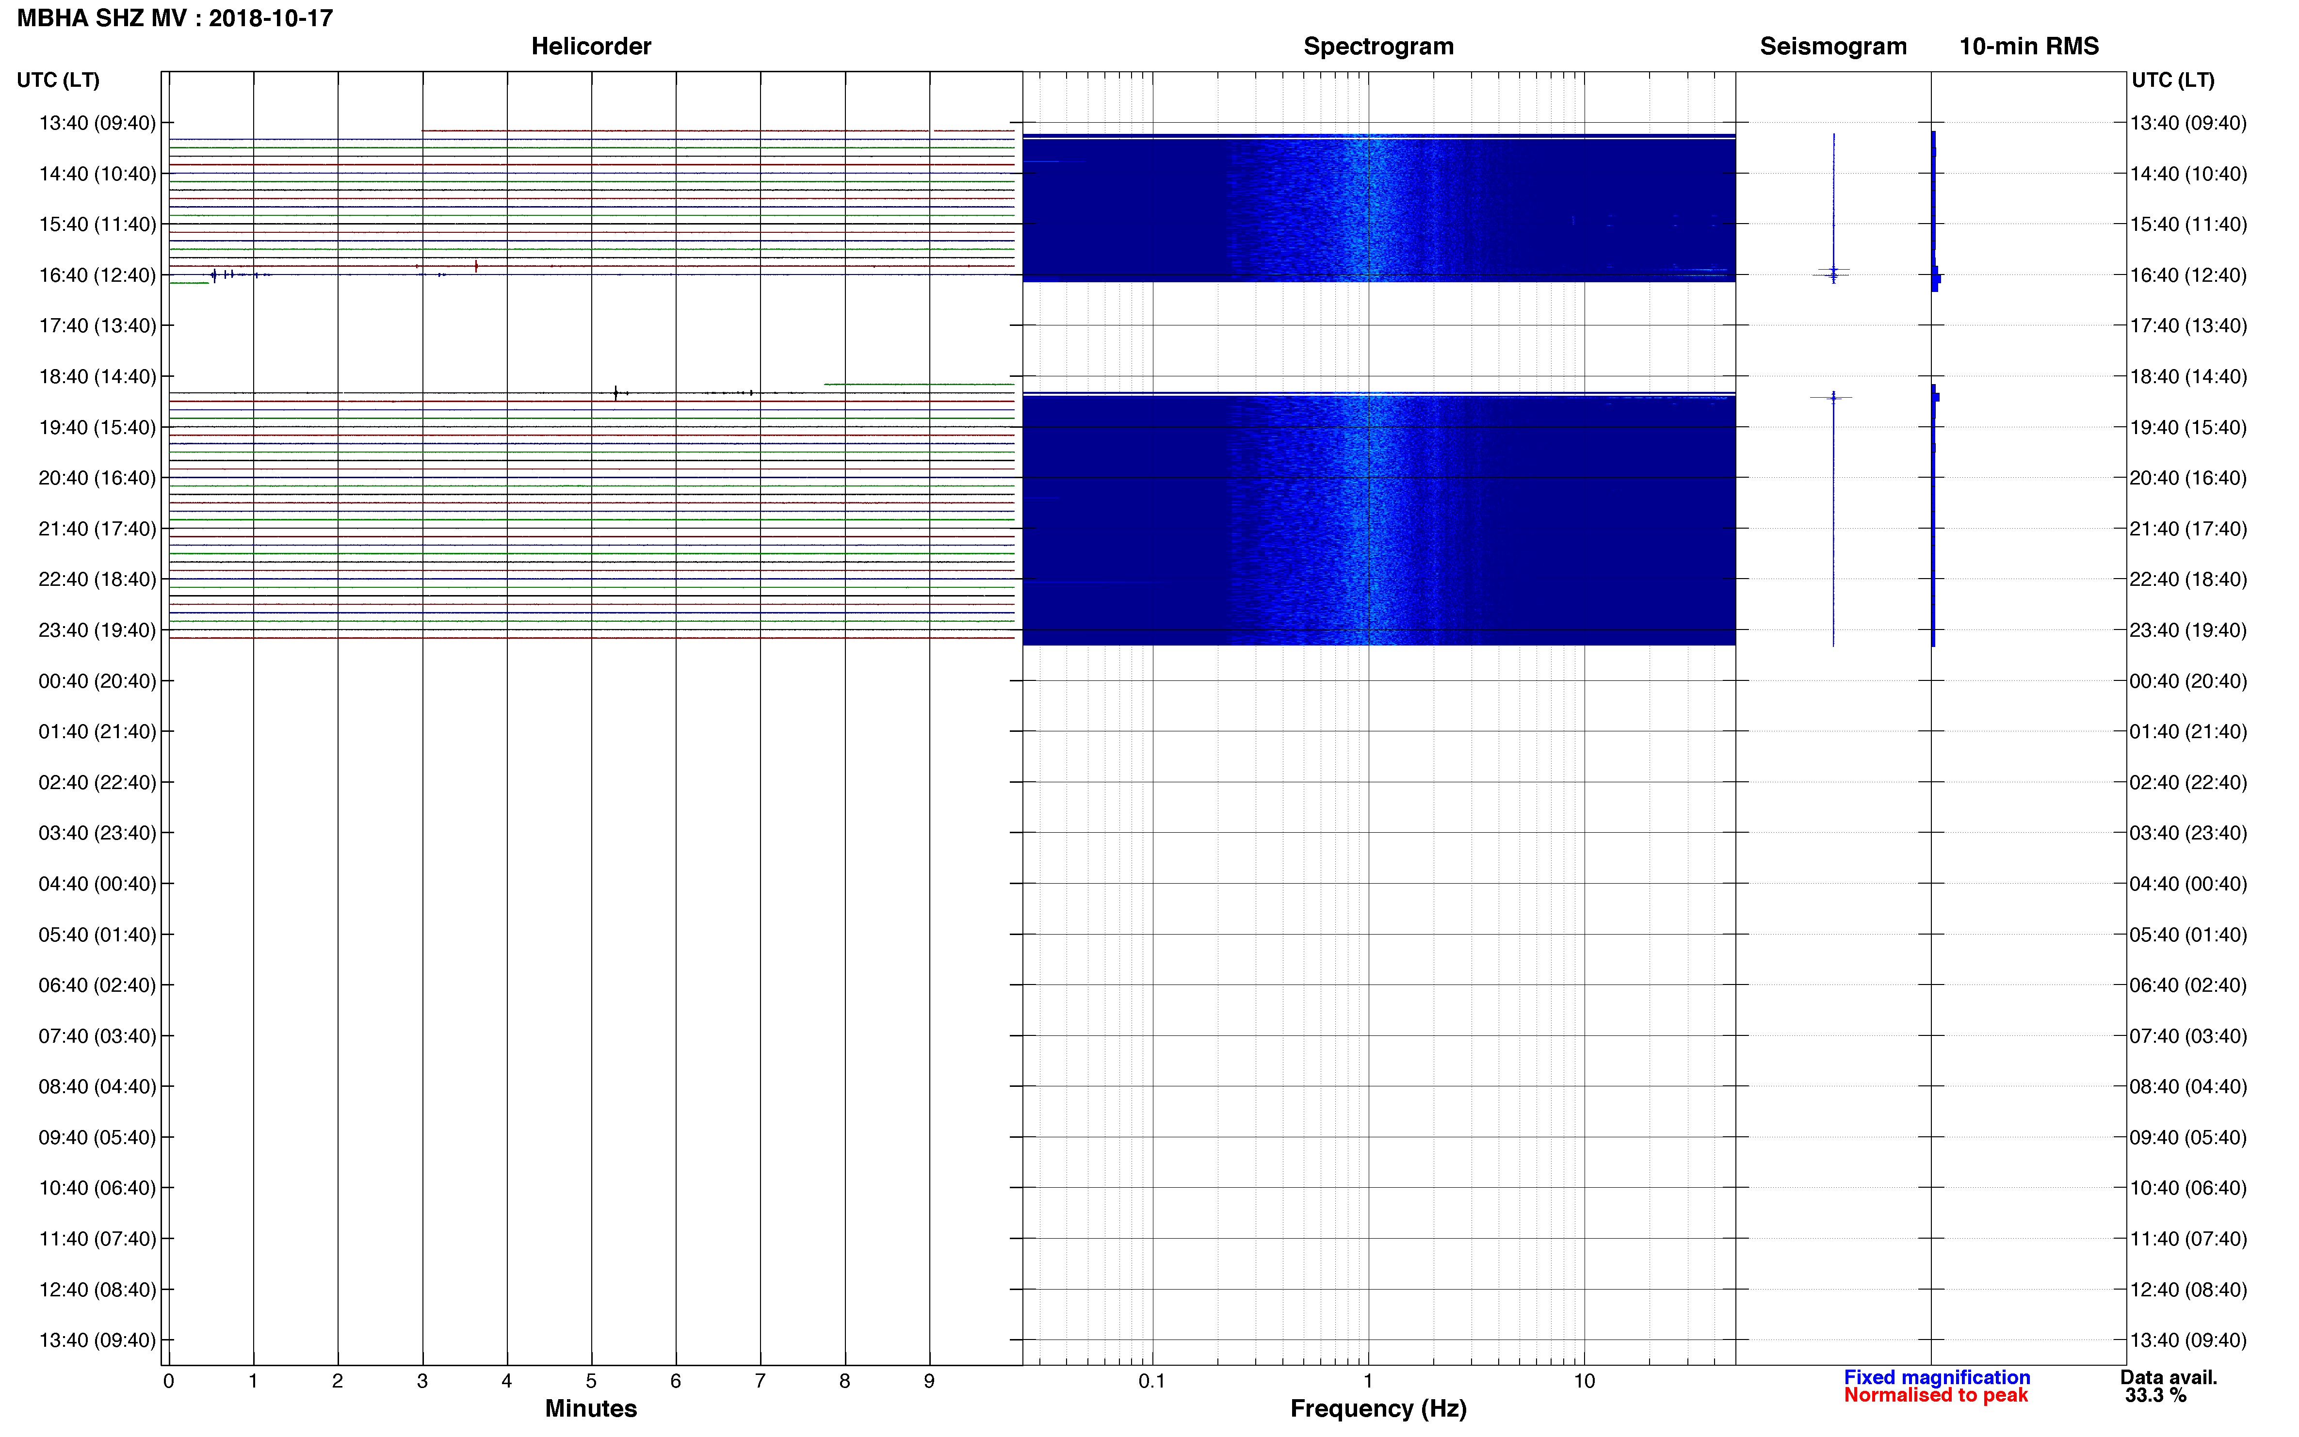Click the right 'UTC (LT)' axis header
Image resolution: width=2299 pixels, height=1437 pixels.
click(x=2172, y=80)
